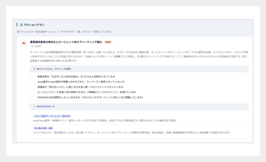Check the 募集背景を「なぜ今この人材が必要か」 checkbox

point(34,76)
